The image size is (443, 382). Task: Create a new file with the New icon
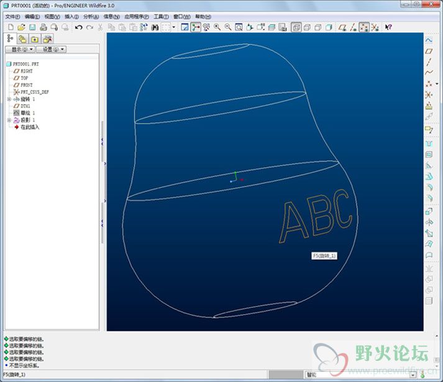click(11, 27)
